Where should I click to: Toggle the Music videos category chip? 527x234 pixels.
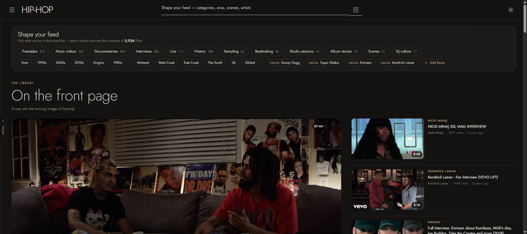pyautogui.click(x=69, y=52)
